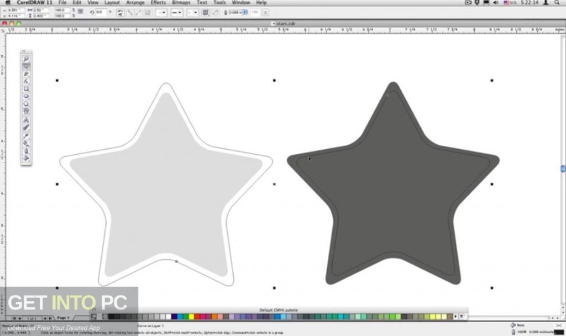Select the Polygon tool
This screenshot has height=336, width=566.
(x=26, y=104)
